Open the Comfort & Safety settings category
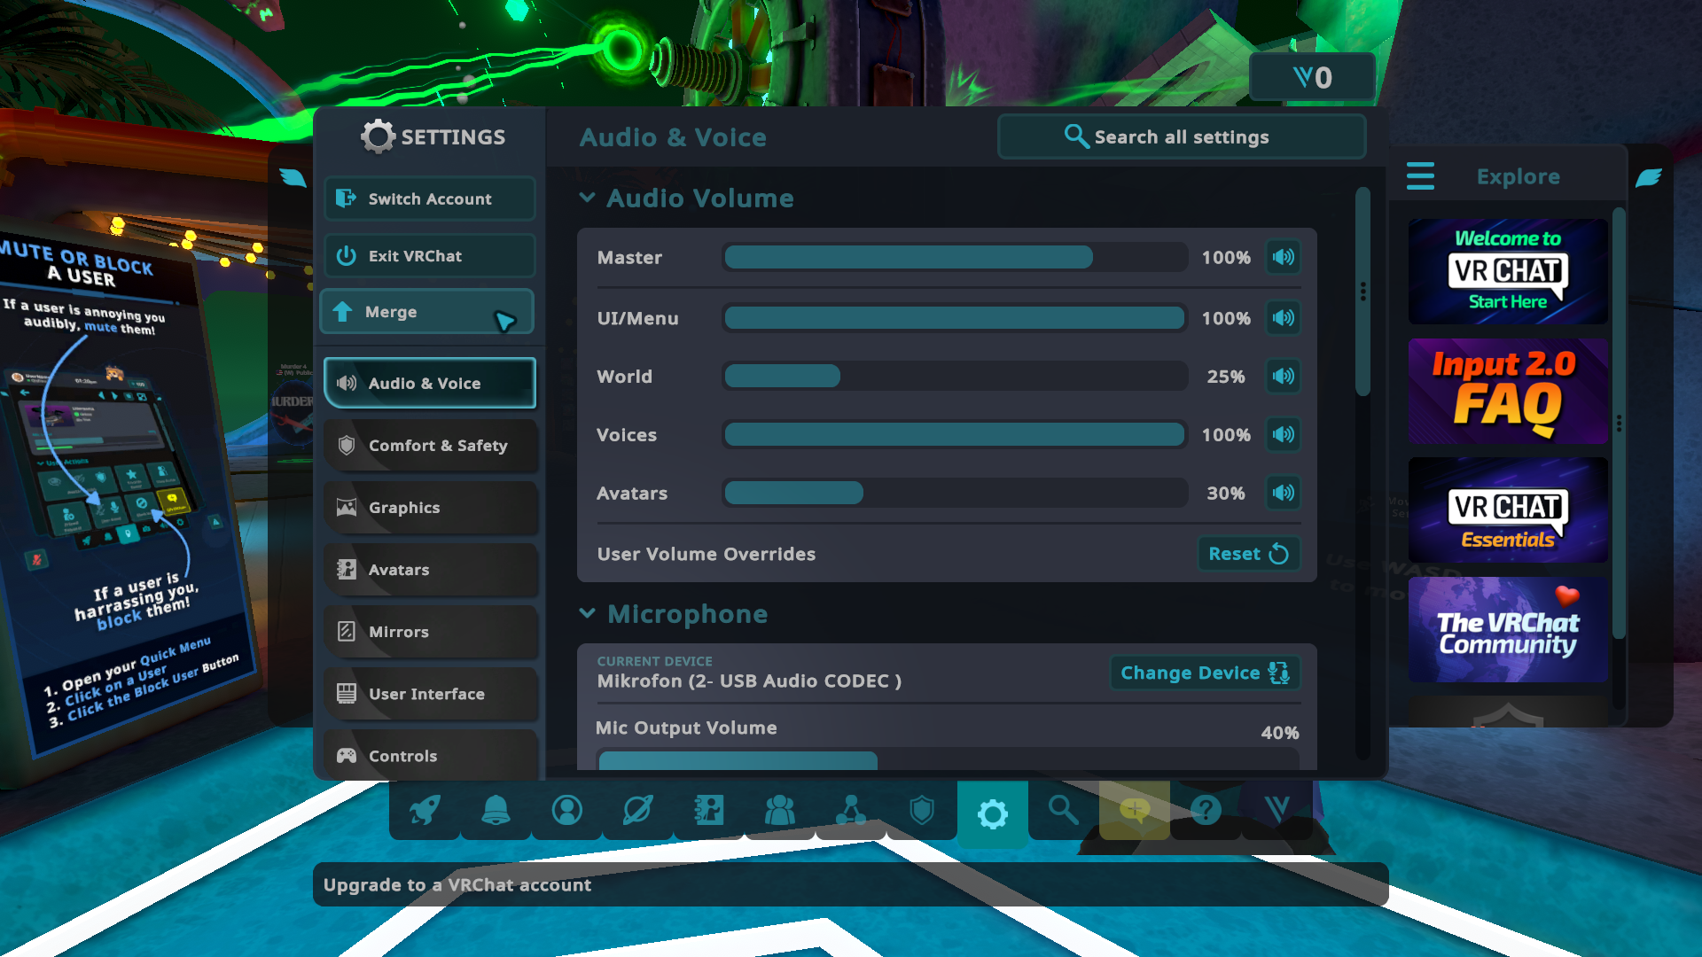 tap(431, 446)
